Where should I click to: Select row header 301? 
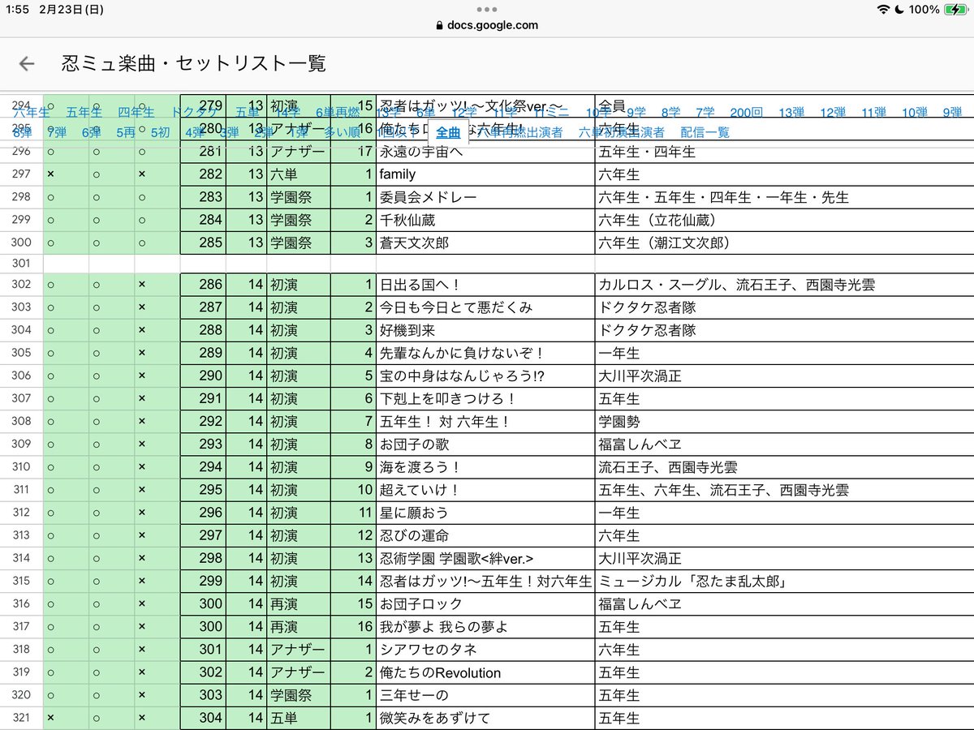(x=21, y=264)
